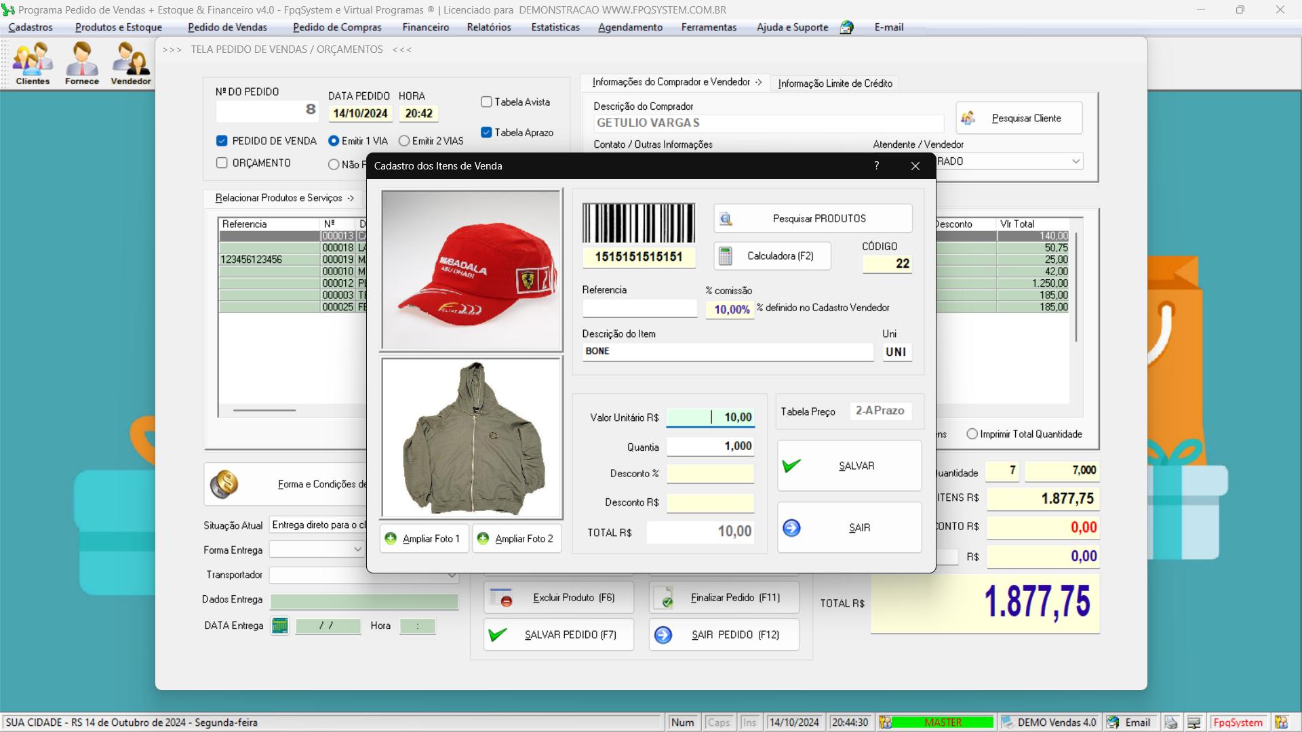Select the Emitir 2 VIAS radio button

[404, 141]
